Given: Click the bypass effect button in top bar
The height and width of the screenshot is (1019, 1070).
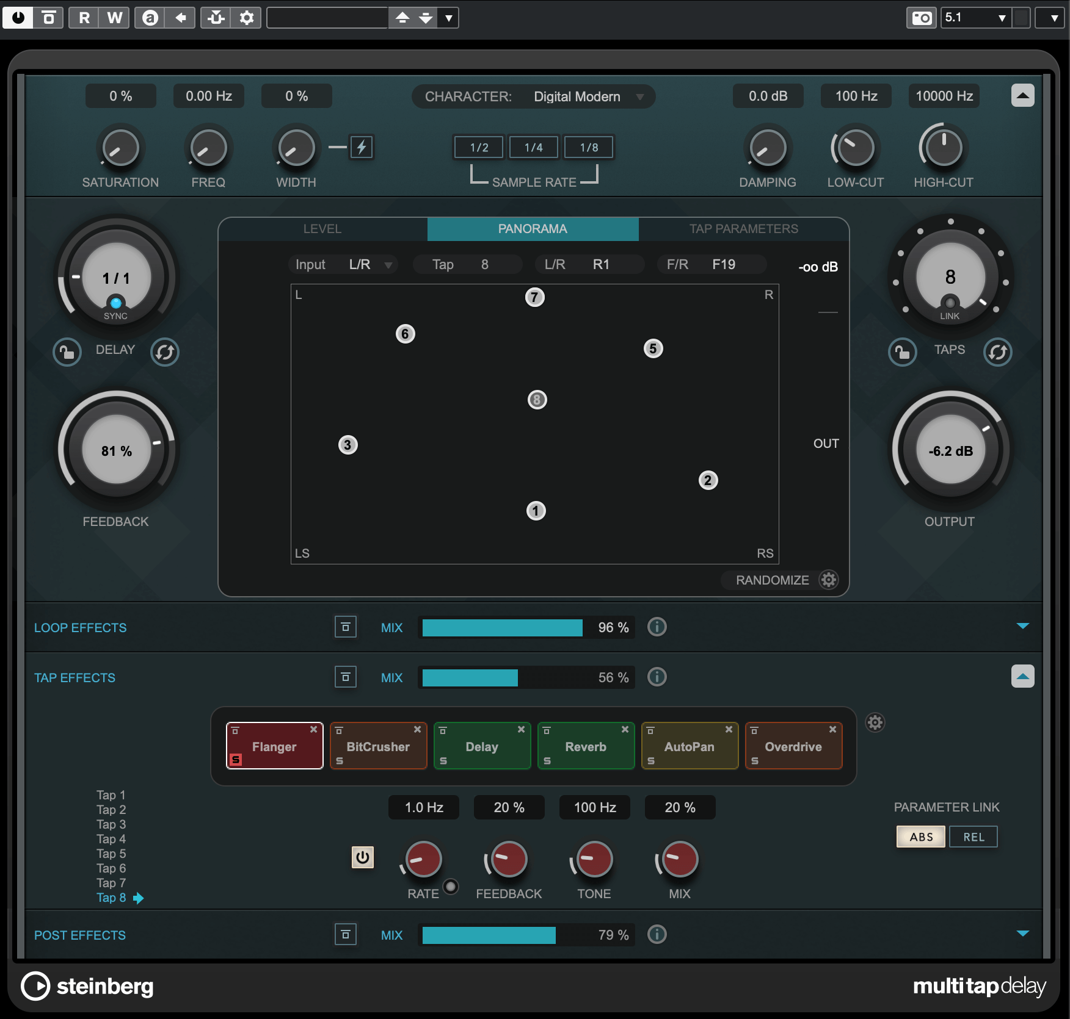Looking at the screenshot, I should (x=49, y=18).
